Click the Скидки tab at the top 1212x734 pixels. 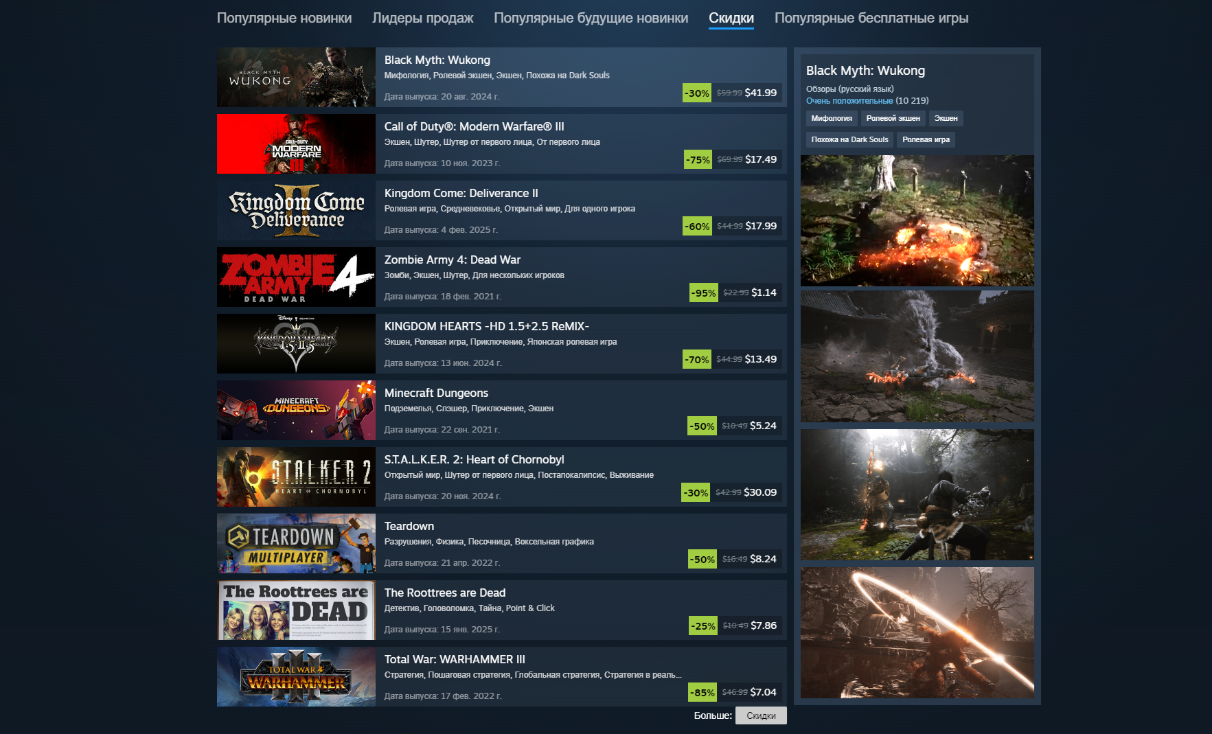(x=731, y=19)
